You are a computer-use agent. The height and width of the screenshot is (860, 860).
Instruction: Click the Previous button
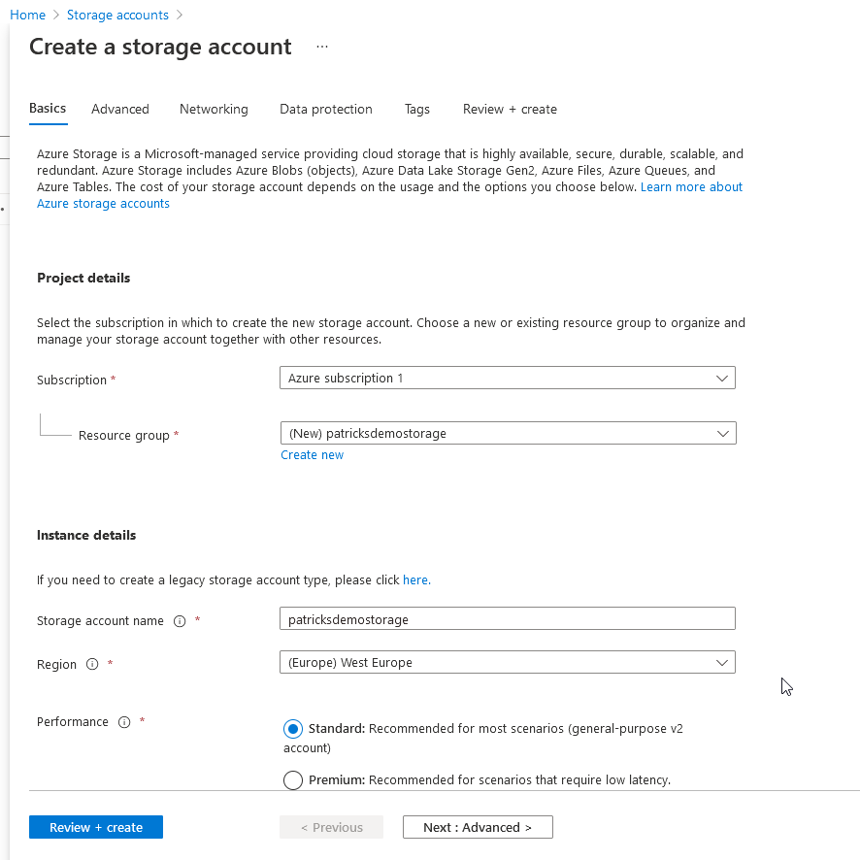click(x=331, y=827)
